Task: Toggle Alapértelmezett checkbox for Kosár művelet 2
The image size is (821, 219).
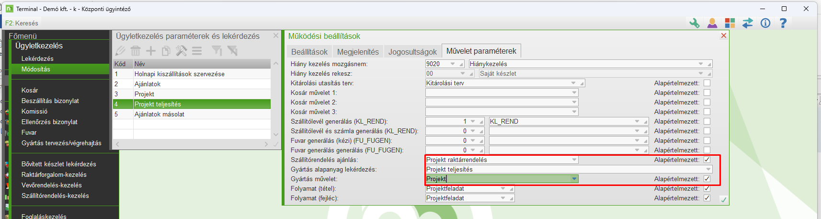Action: coord(707,102)
